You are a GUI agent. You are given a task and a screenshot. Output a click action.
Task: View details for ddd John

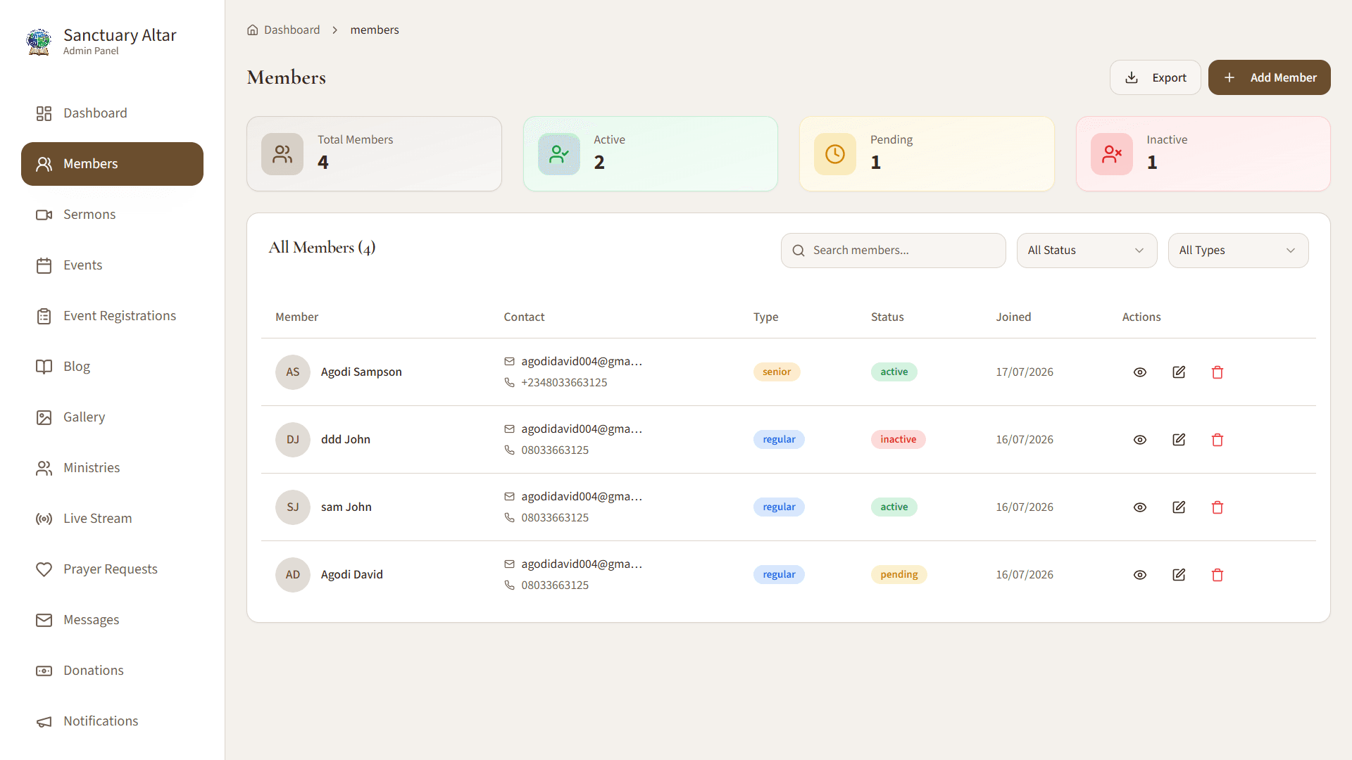click(1140, 440)
